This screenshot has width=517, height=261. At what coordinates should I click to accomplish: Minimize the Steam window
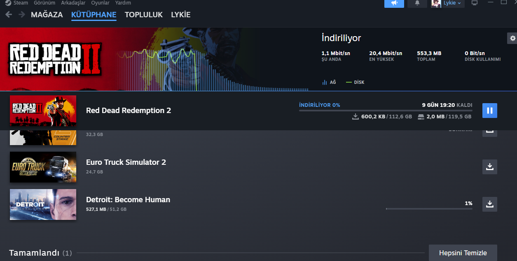pyautogui.click(x=490, y=2)
